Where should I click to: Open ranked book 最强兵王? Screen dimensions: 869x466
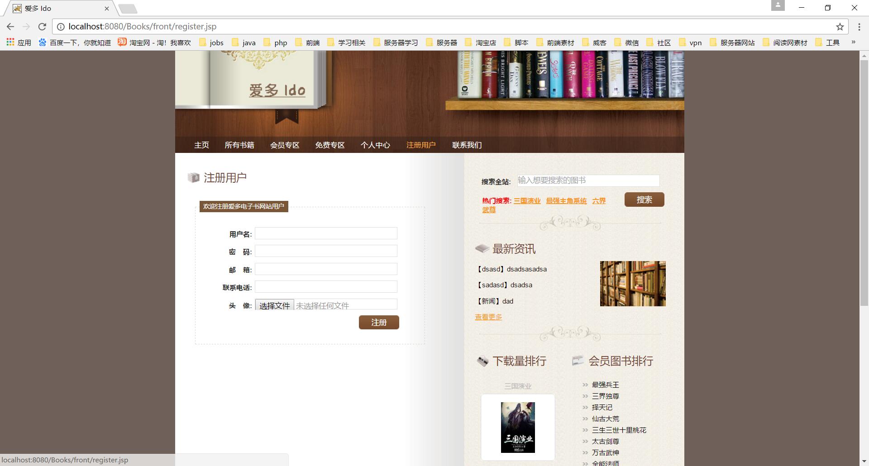click(x=605, y=385)
